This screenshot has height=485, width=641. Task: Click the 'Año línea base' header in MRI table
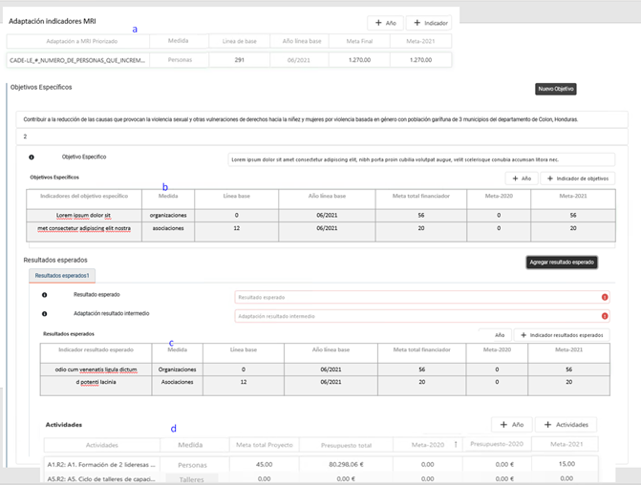pyautogui.click(x=302, y=41)
